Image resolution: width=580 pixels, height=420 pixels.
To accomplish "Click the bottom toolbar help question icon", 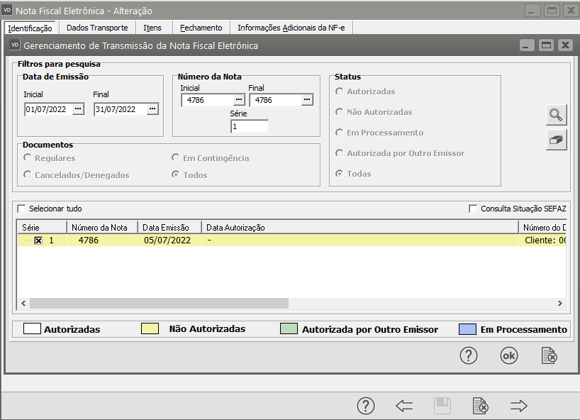I will click(365, 406).
